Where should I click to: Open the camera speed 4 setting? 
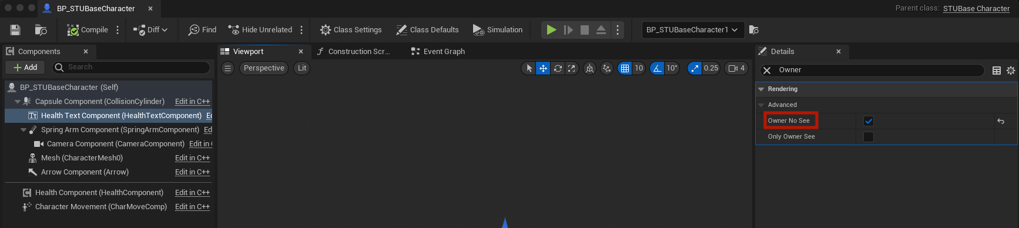point(736,68)
